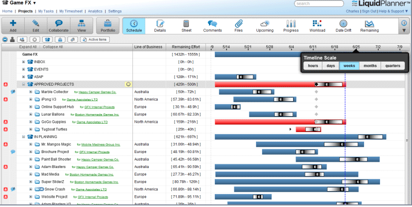Image resolution: width=412 pixels, height=207 pixels.
Task: Show the Upcoming view
Action: pyautogui.click(x=265, y=26)
